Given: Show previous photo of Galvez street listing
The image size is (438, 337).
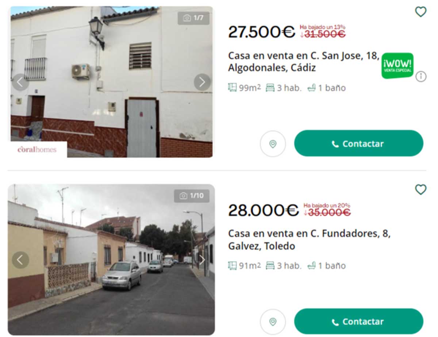Looking at the screenshot, I should click(x=20, y=260).
